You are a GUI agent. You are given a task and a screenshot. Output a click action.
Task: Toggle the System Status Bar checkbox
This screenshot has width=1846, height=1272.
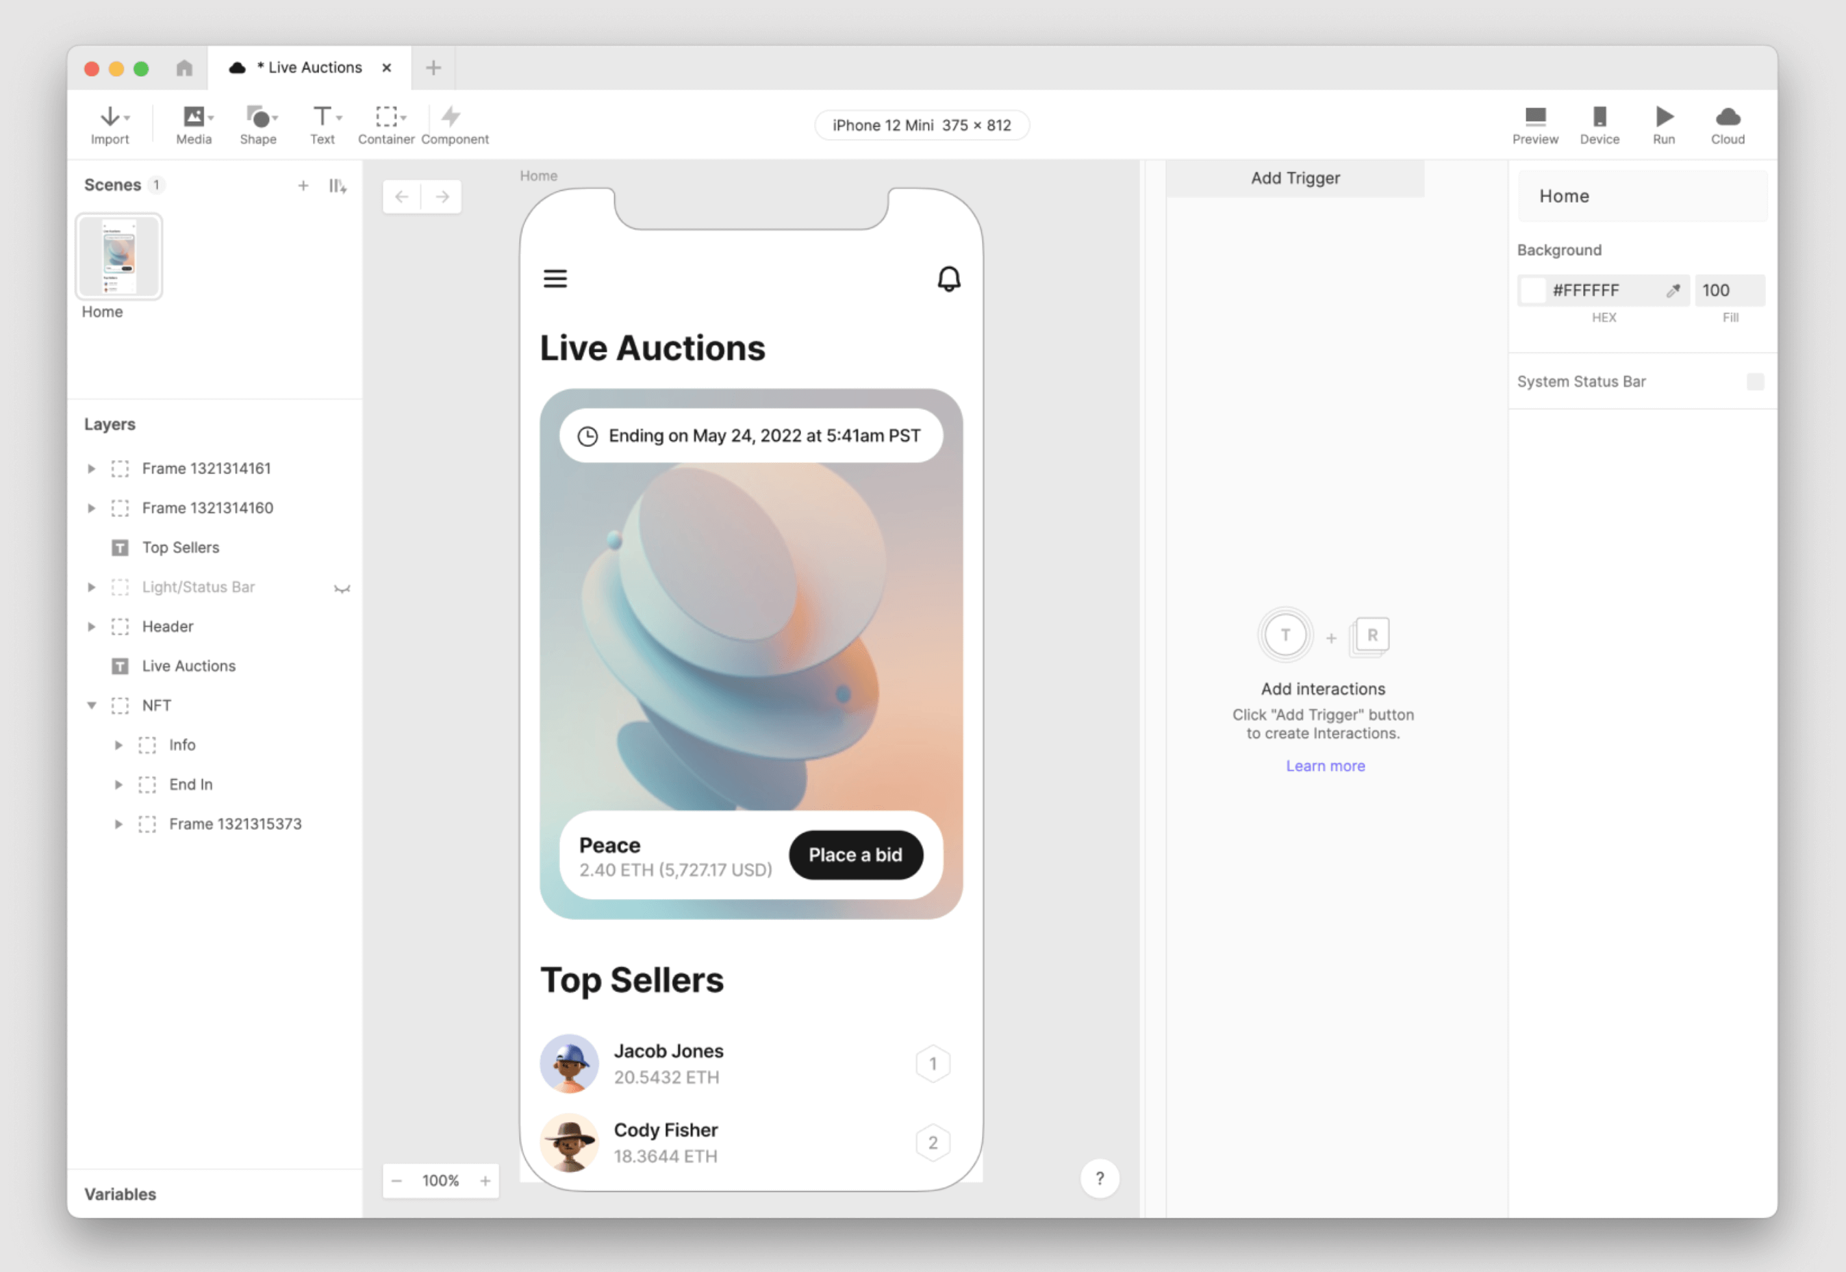tap(1755, 382)
